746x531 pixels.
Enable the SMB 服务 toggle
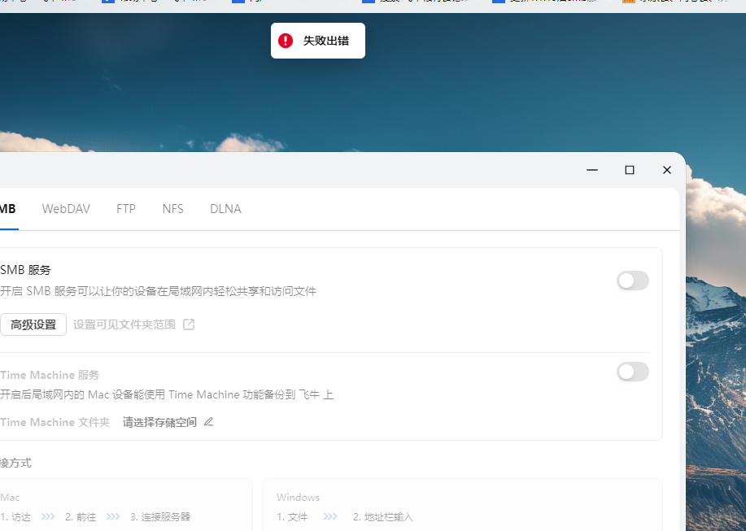coord(632,281)
